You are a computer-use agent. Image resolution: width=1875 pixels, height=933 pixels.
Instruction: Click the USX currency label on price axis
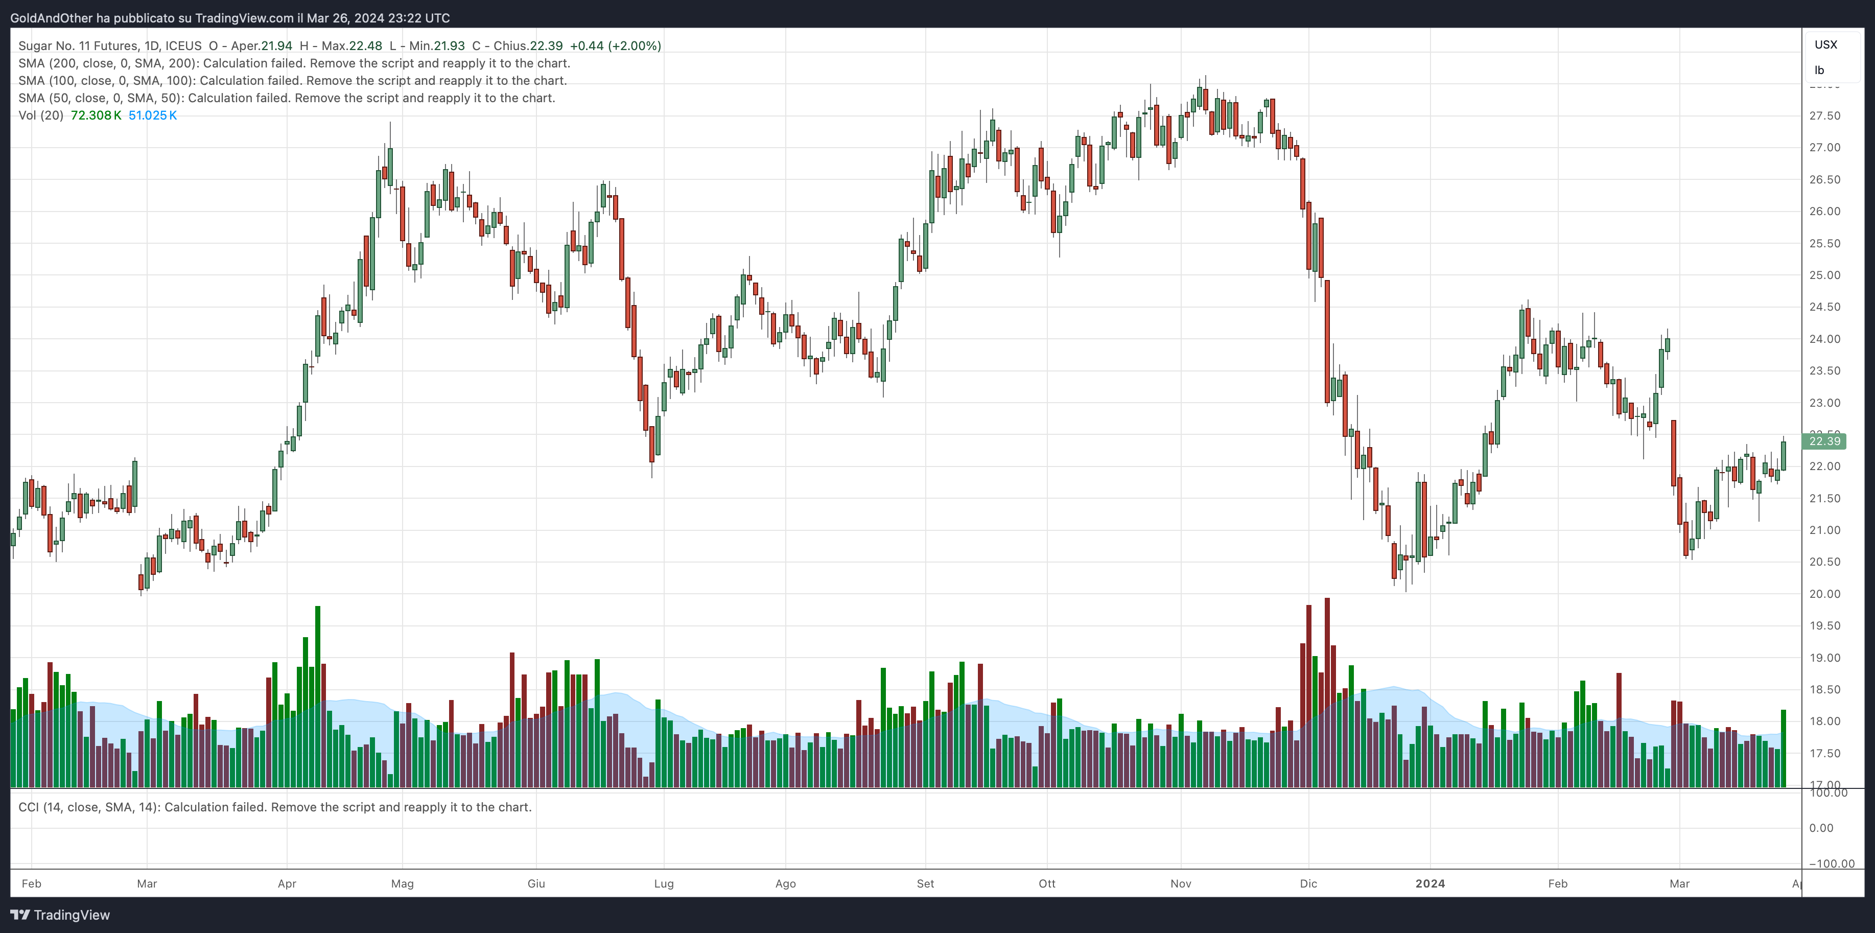[1825, 44]
